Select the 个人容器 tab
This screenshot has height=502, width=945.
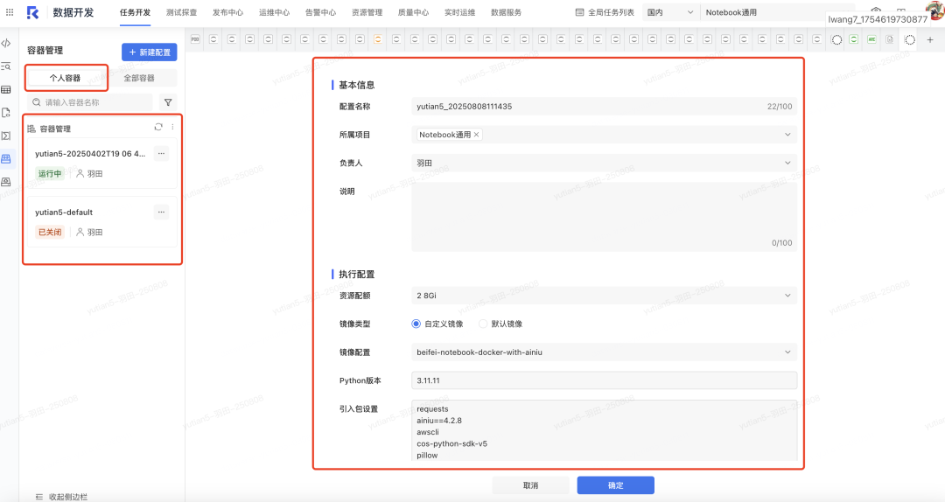pyautogui.click(x=65, y=78)
